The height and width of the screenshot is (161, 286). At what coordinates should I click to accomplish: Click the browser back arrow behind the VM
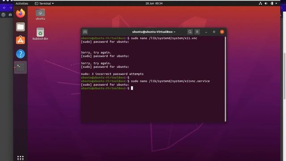click(x=4, y=8)
